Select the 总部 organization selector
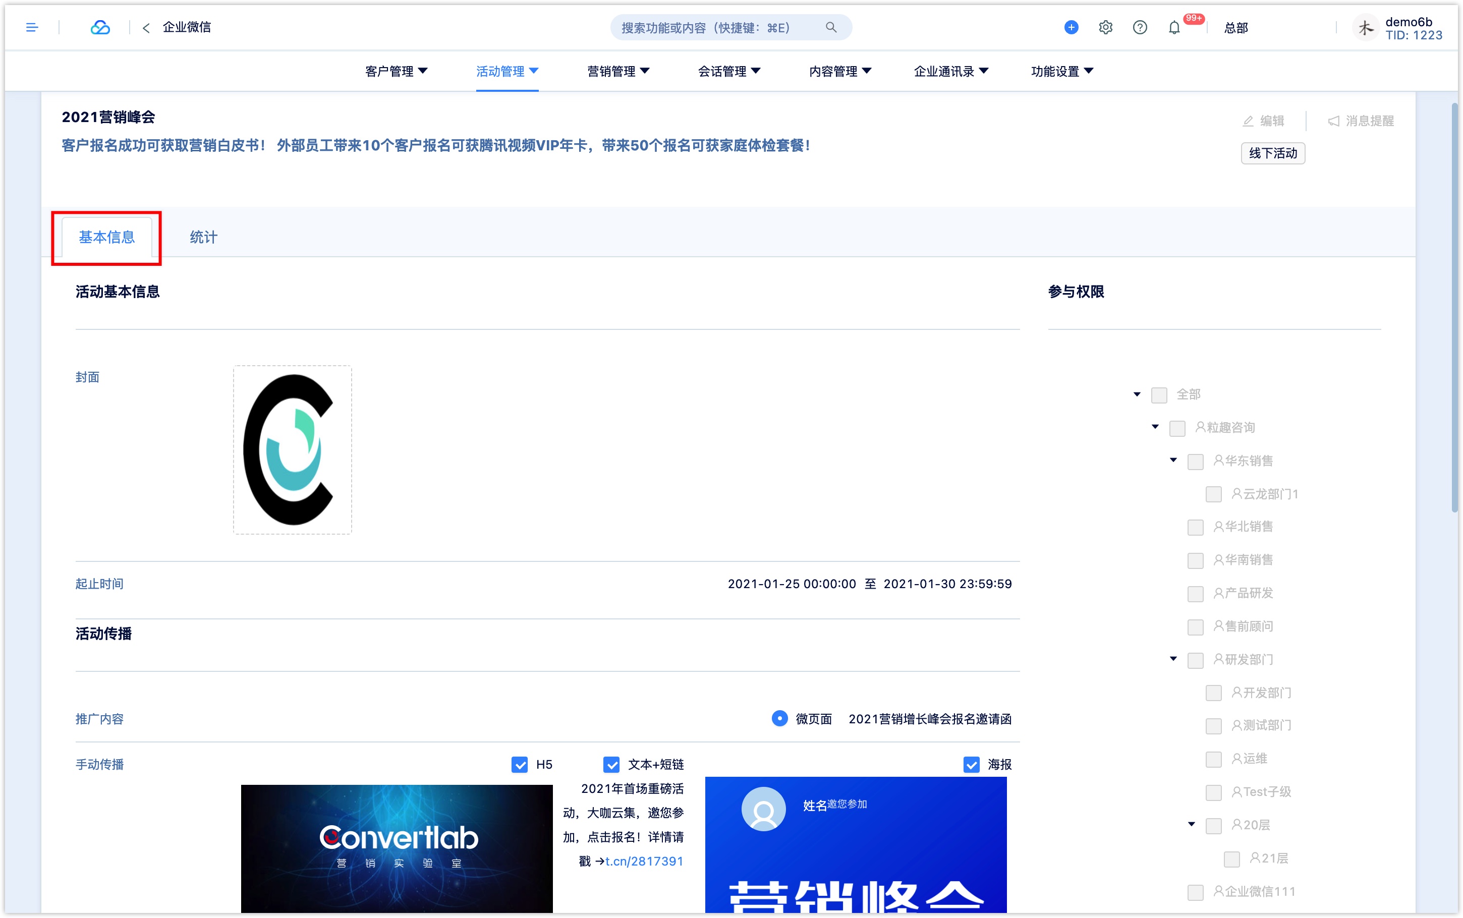The width and height of the screenshot is (1463, 918). click(x=1236, y=28)
